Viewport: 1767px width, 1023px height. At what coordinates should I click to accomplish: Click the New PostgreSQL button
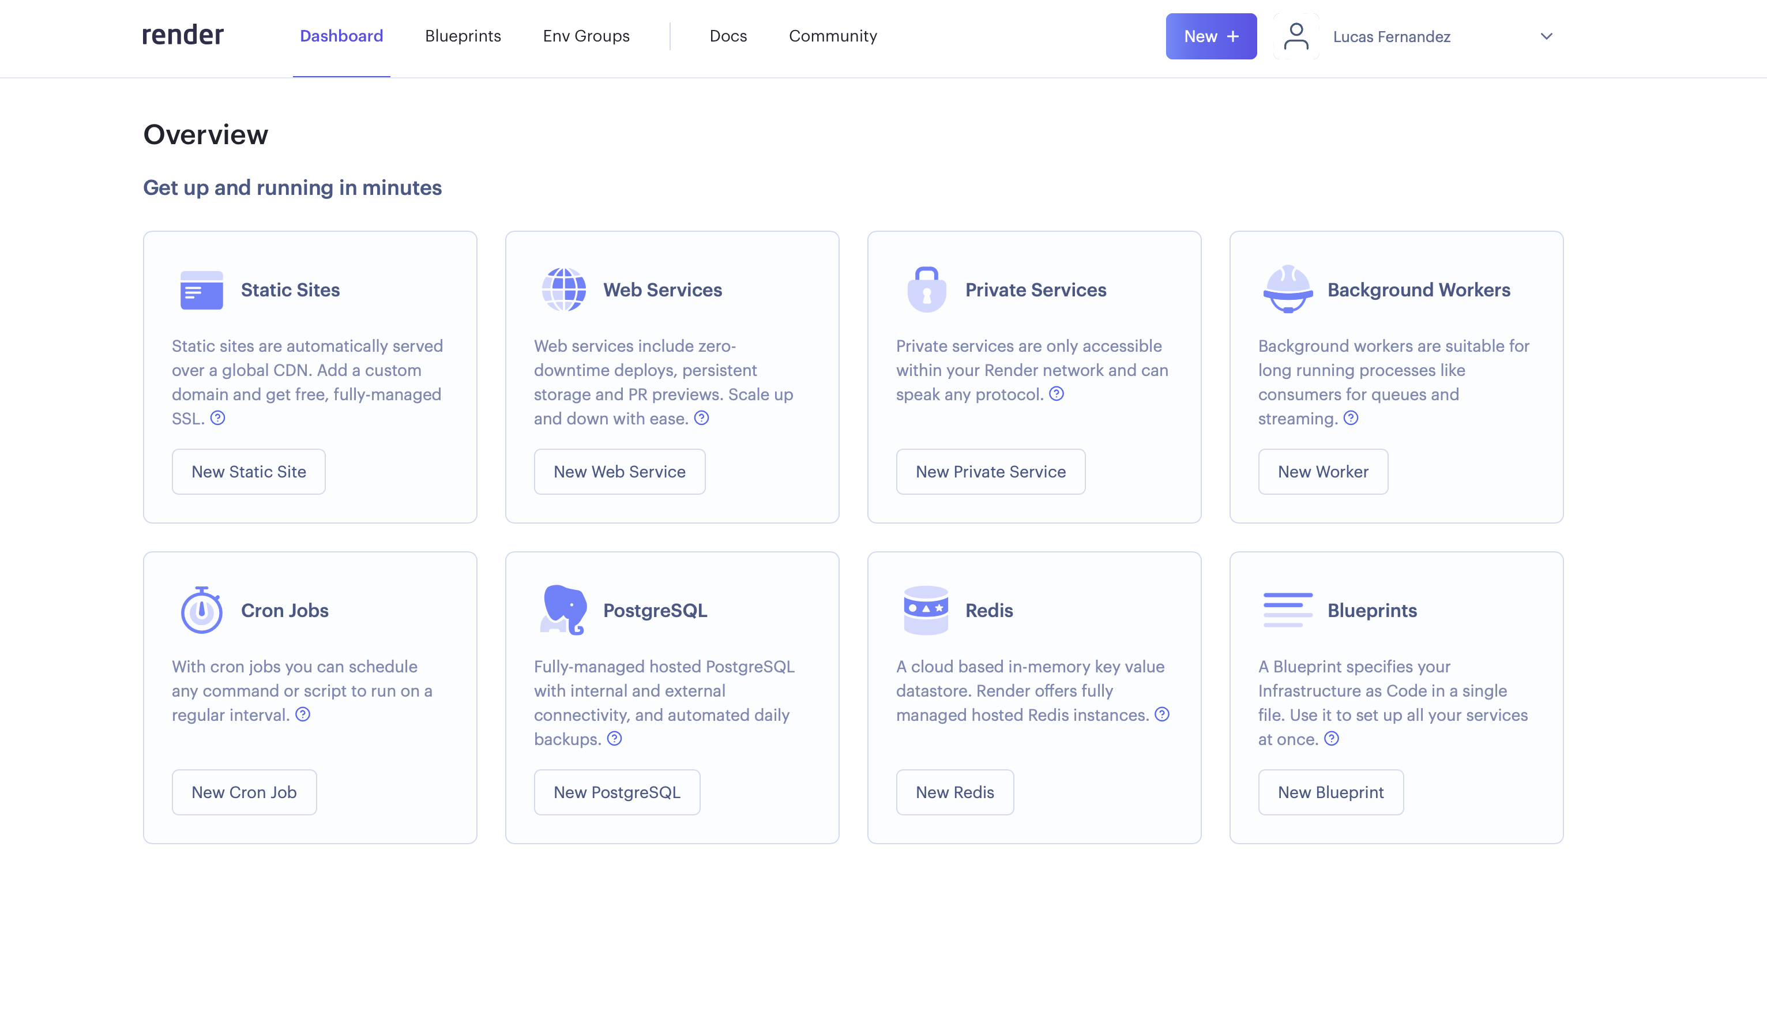(616, 792)
